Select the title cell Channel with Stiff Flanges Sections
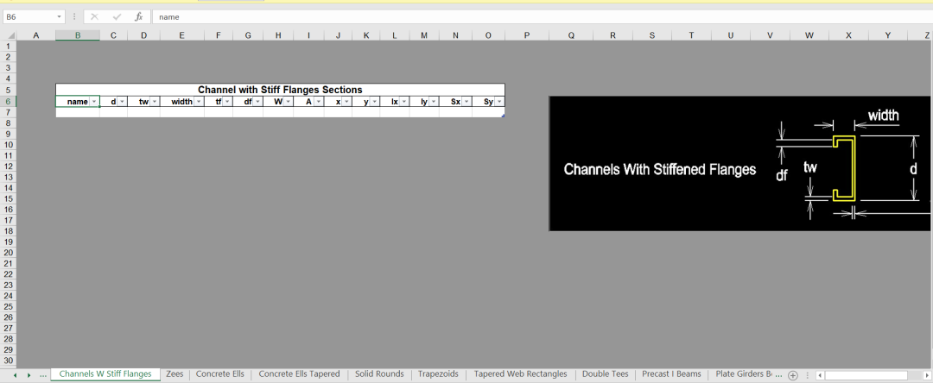This screenshot has width=933, height=383. 280,90
